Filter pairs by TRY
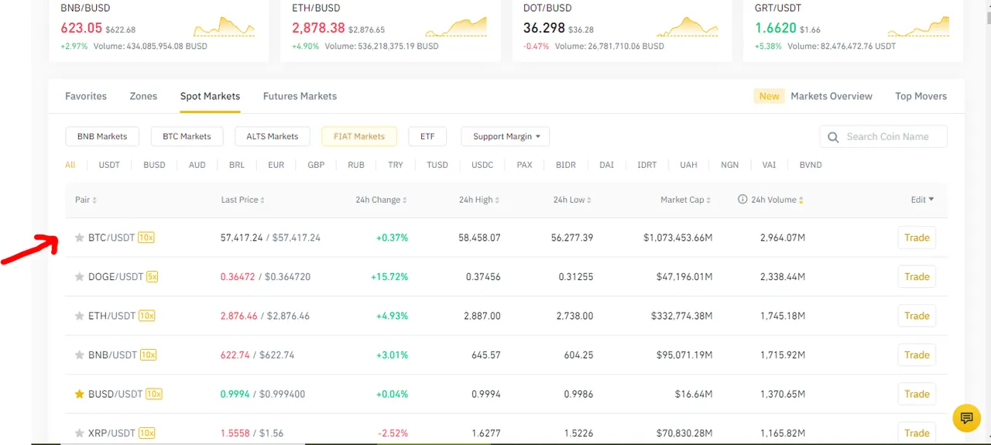This screenshot has width=991, height=445. click(396, 165)
